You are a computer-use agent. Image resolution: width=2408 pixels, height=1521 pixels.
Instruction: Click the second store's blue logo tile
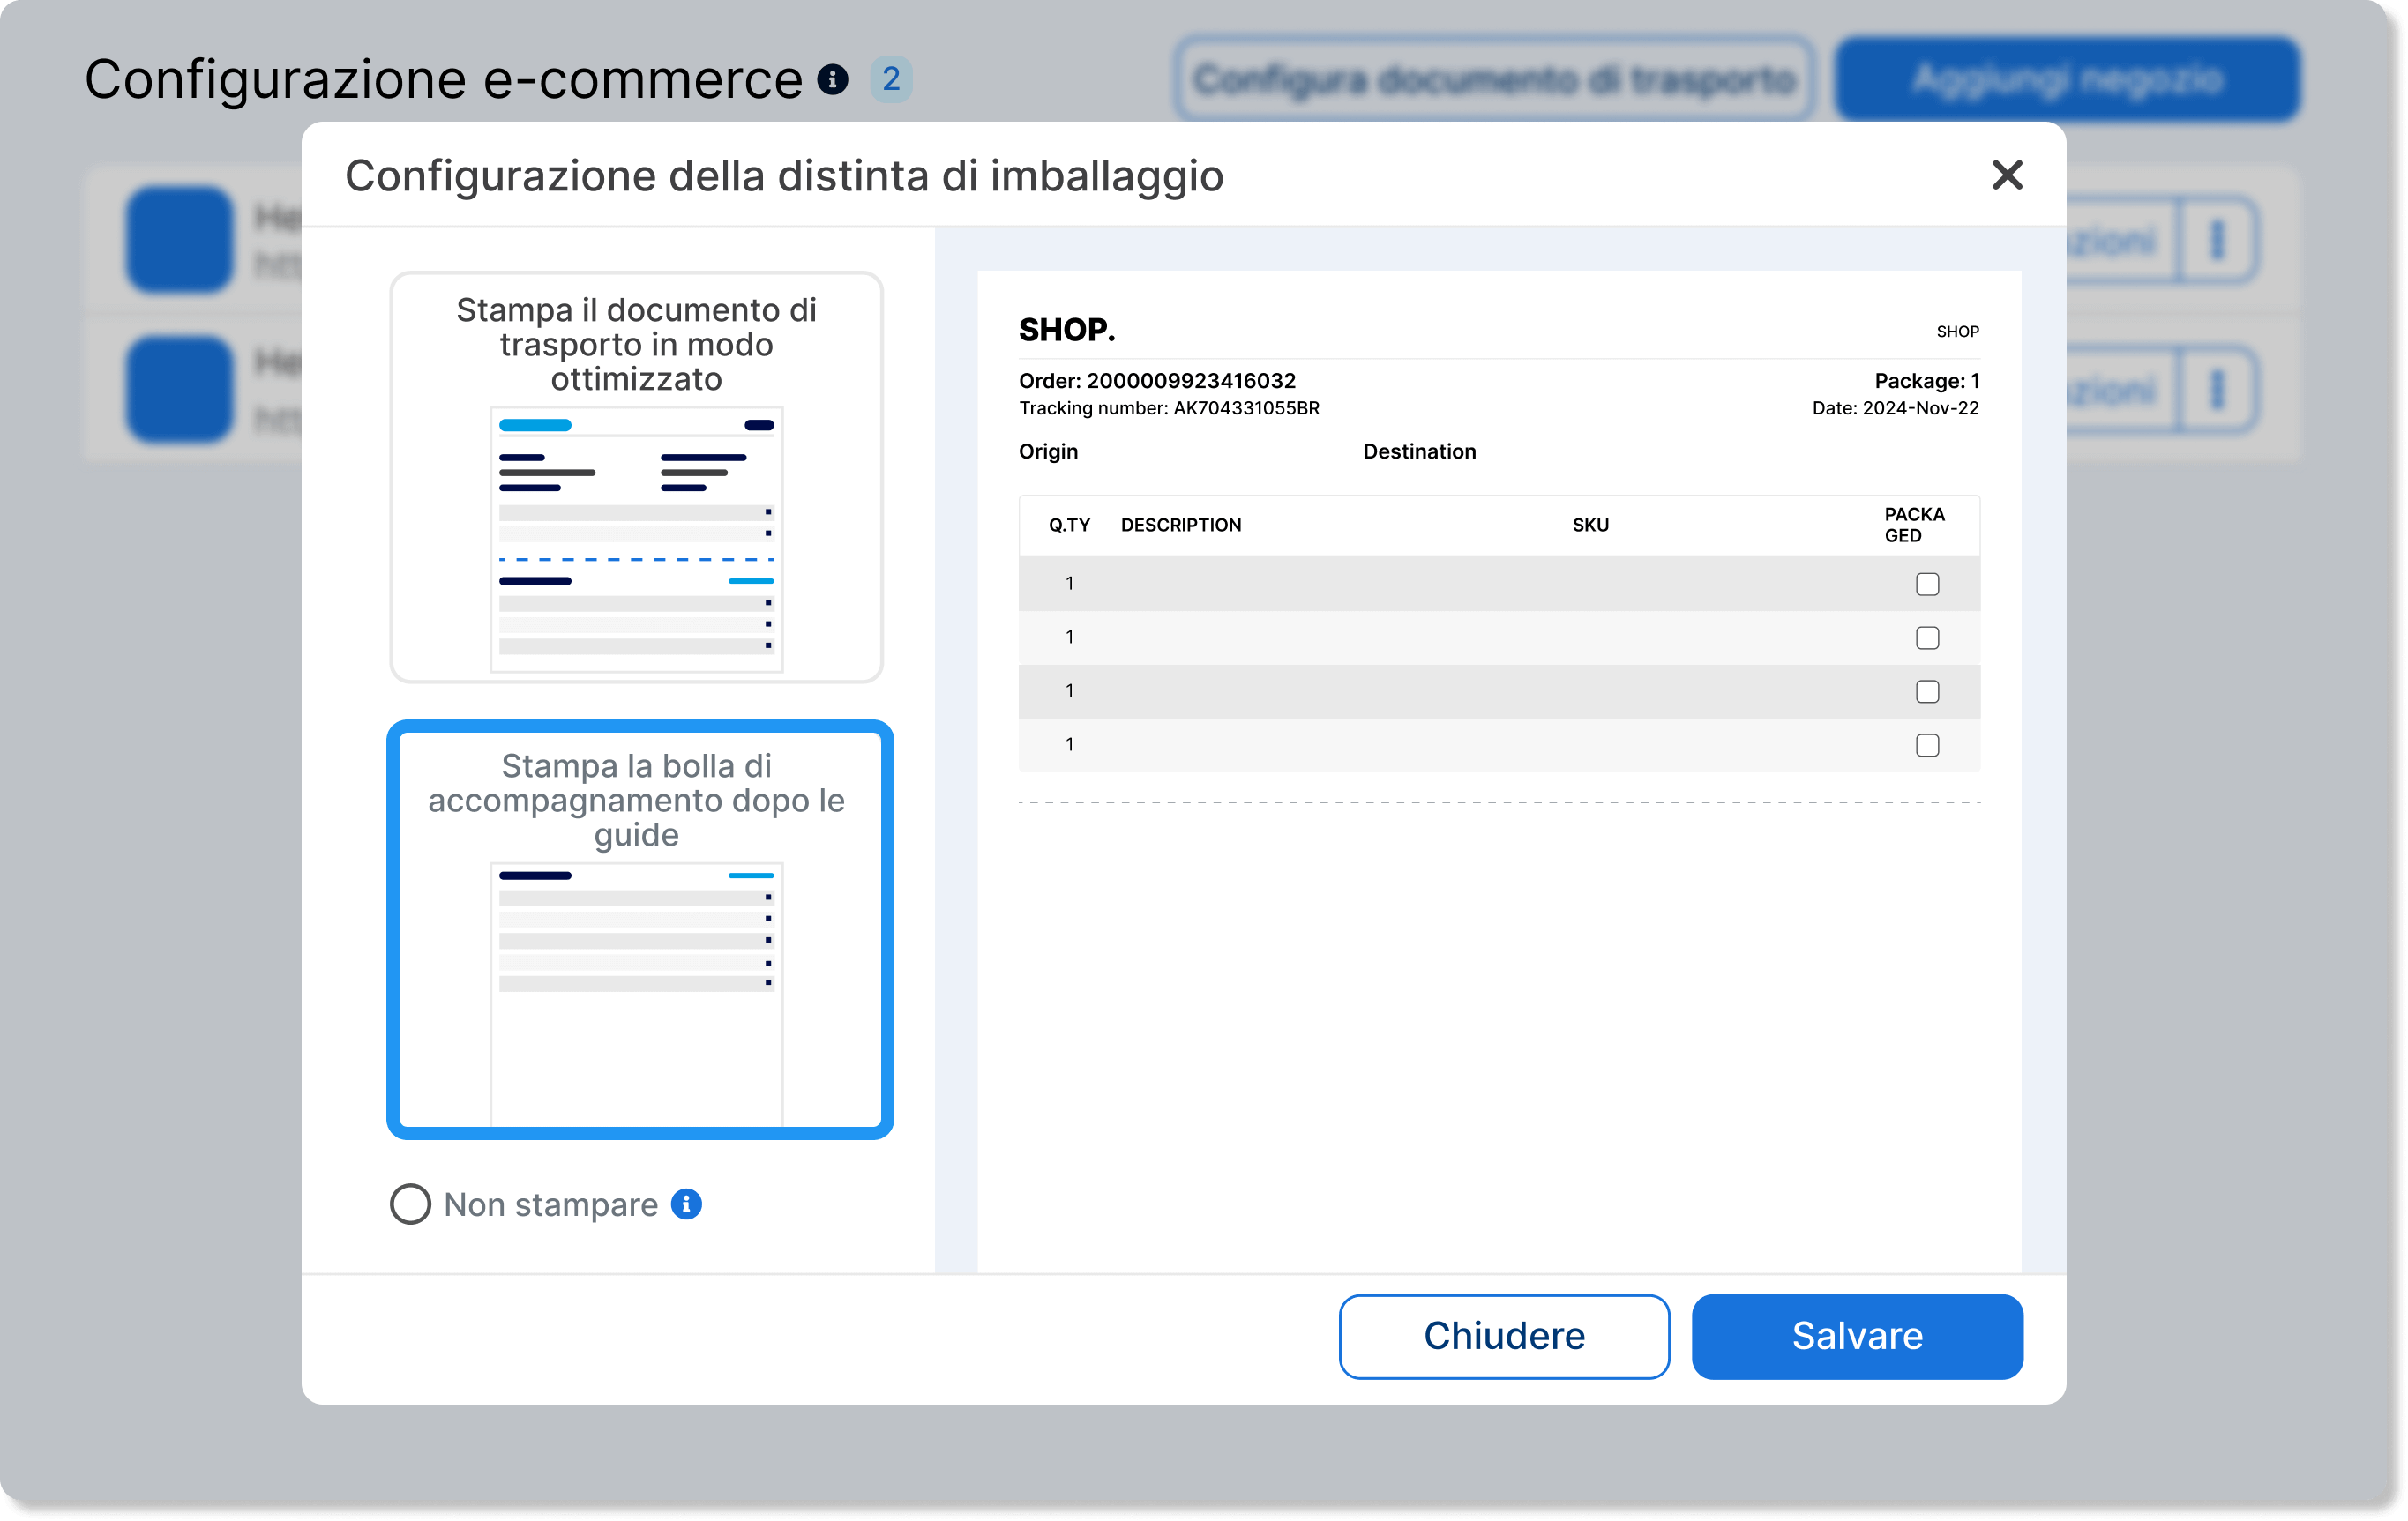click(x=180, y=390)
